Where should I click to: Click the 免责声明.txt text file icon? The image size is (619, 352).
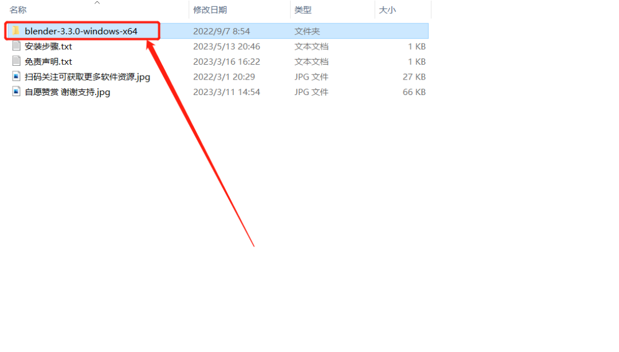16,61
